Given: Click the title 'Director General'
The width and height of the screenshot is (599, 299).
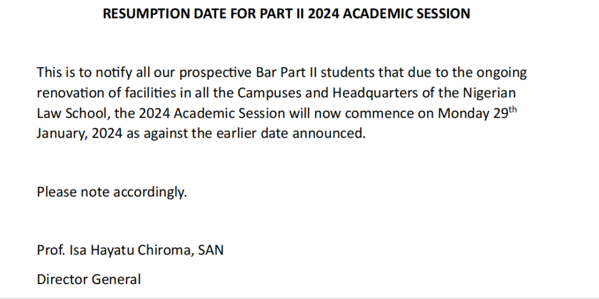Looking at the screenshot, I should click(x=89, y=279).
